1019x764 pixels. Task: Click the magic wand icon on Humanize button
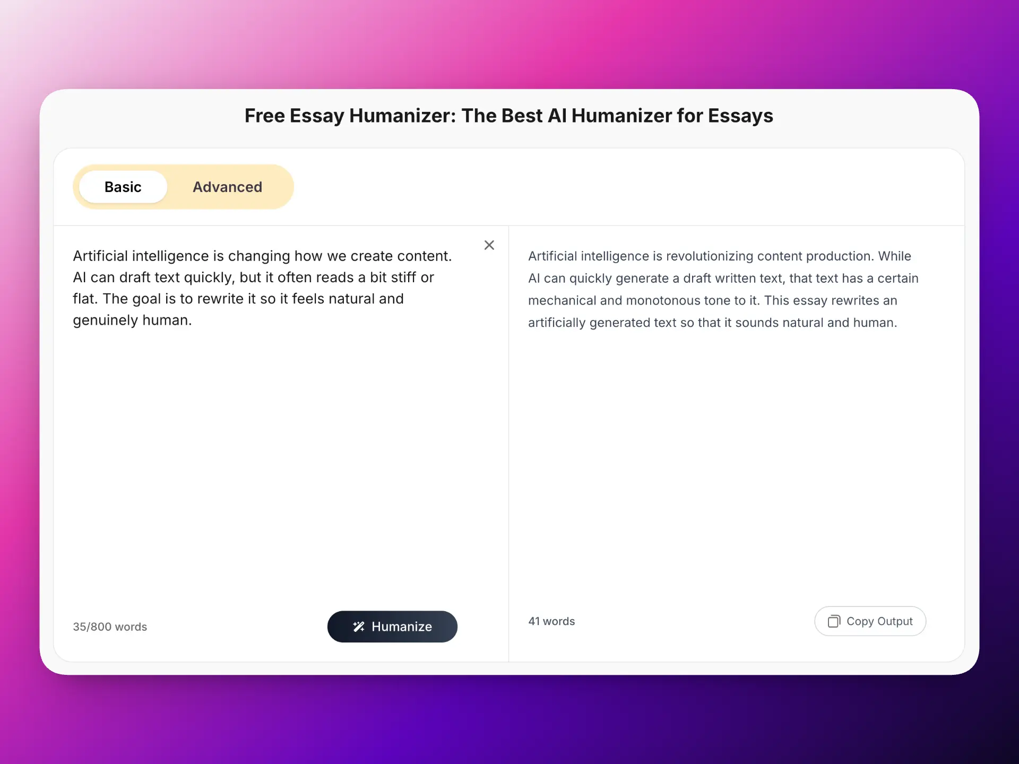coord(359,626)
